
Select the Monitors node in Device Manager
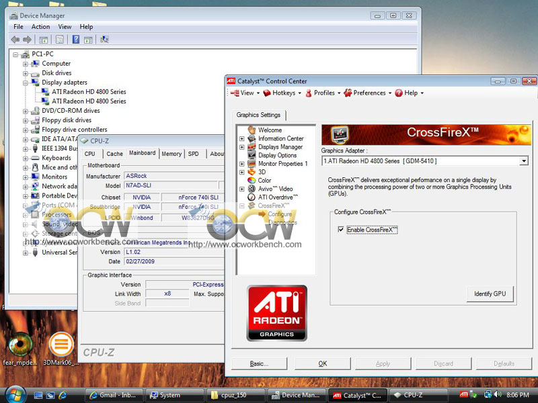click(54, 177)
